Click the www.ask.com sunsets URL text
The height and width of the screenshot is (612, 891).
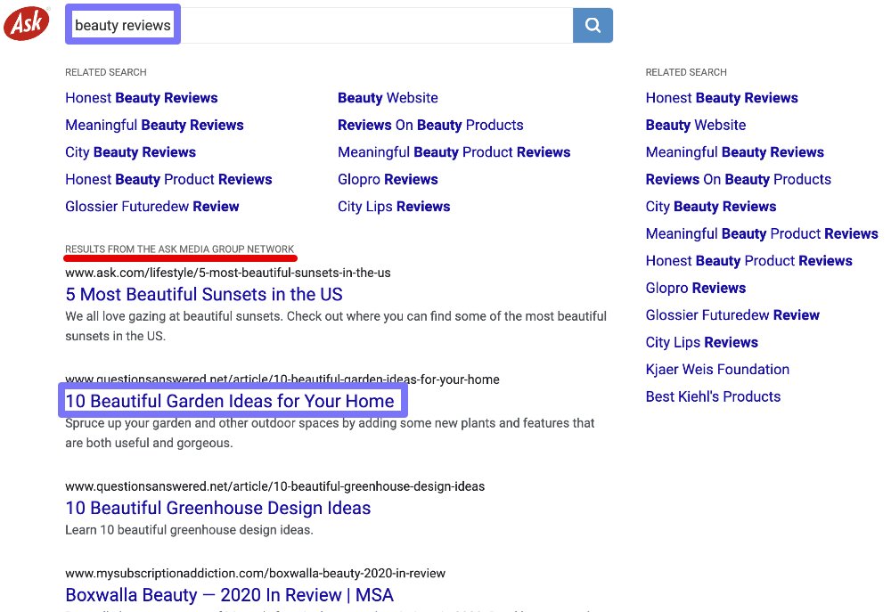pyautogui.click(x=228, y=273)
